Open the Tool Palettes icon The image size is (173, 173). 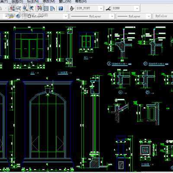point(52,8)
